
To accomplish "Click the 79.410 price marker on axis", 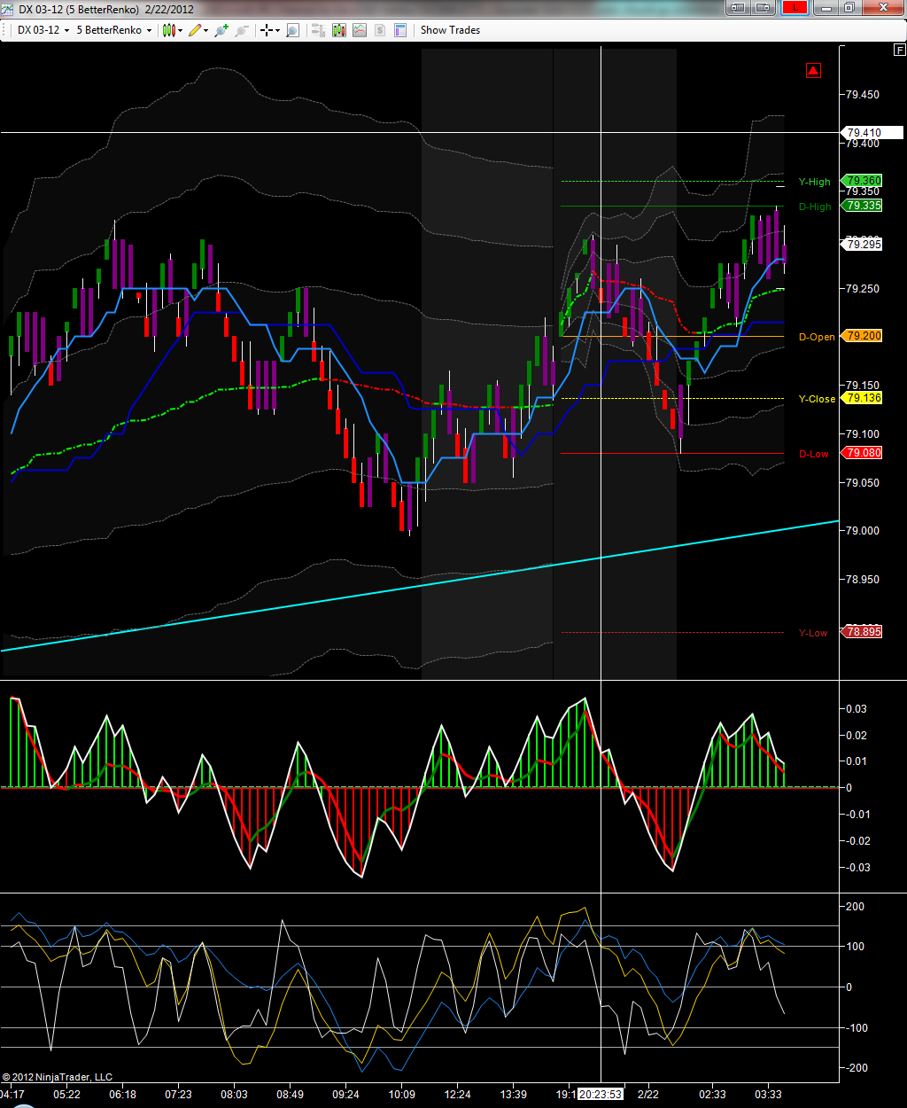I will [x=872, y=133].
